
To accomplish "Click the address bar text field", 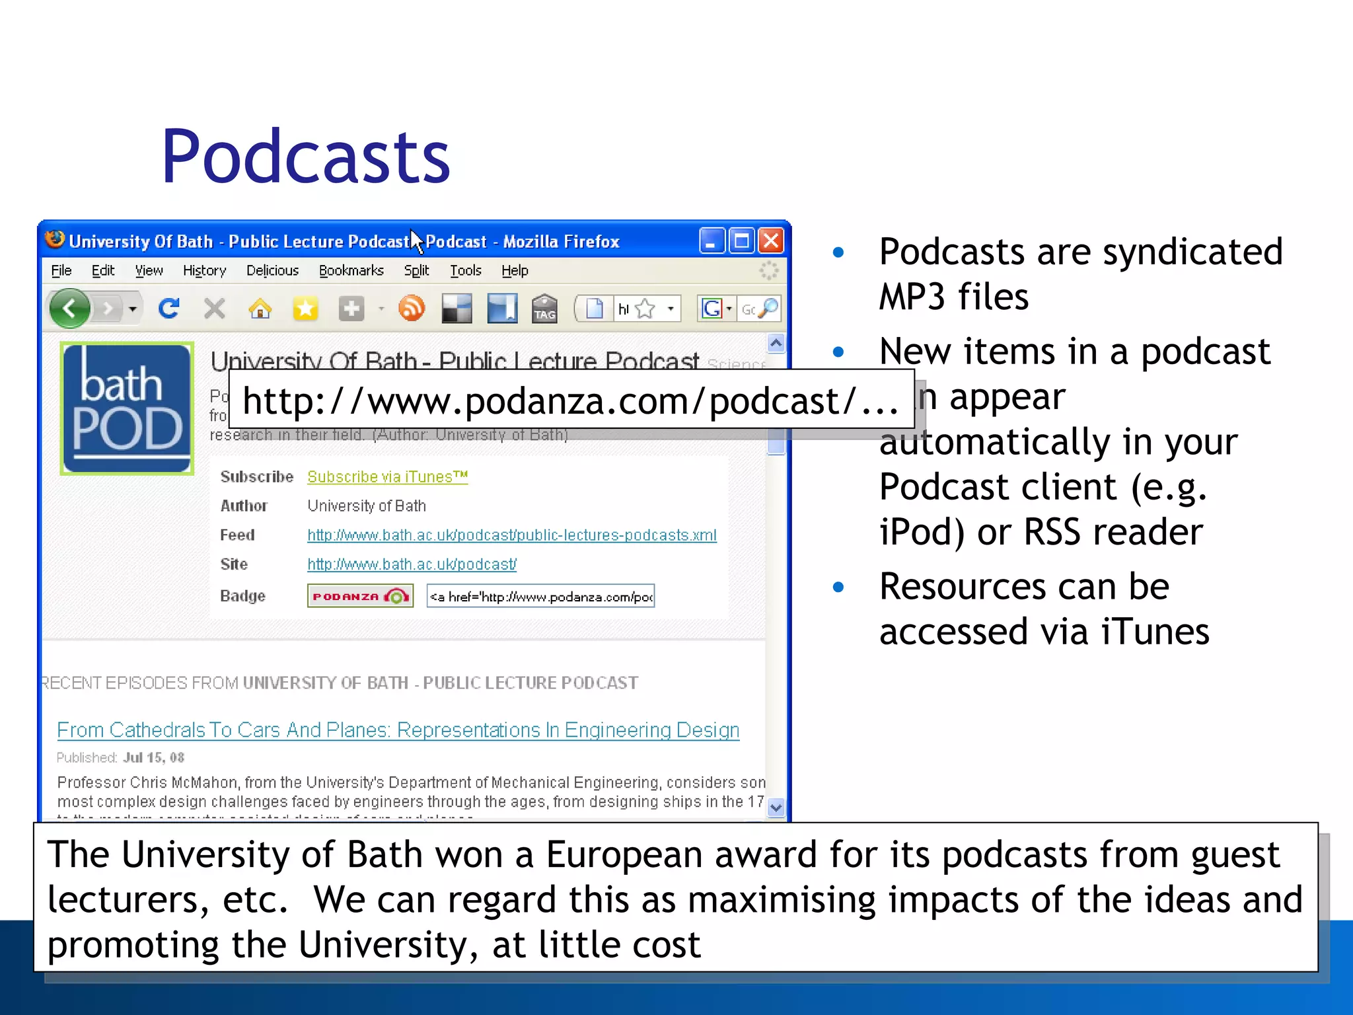I will coord(623,309).
